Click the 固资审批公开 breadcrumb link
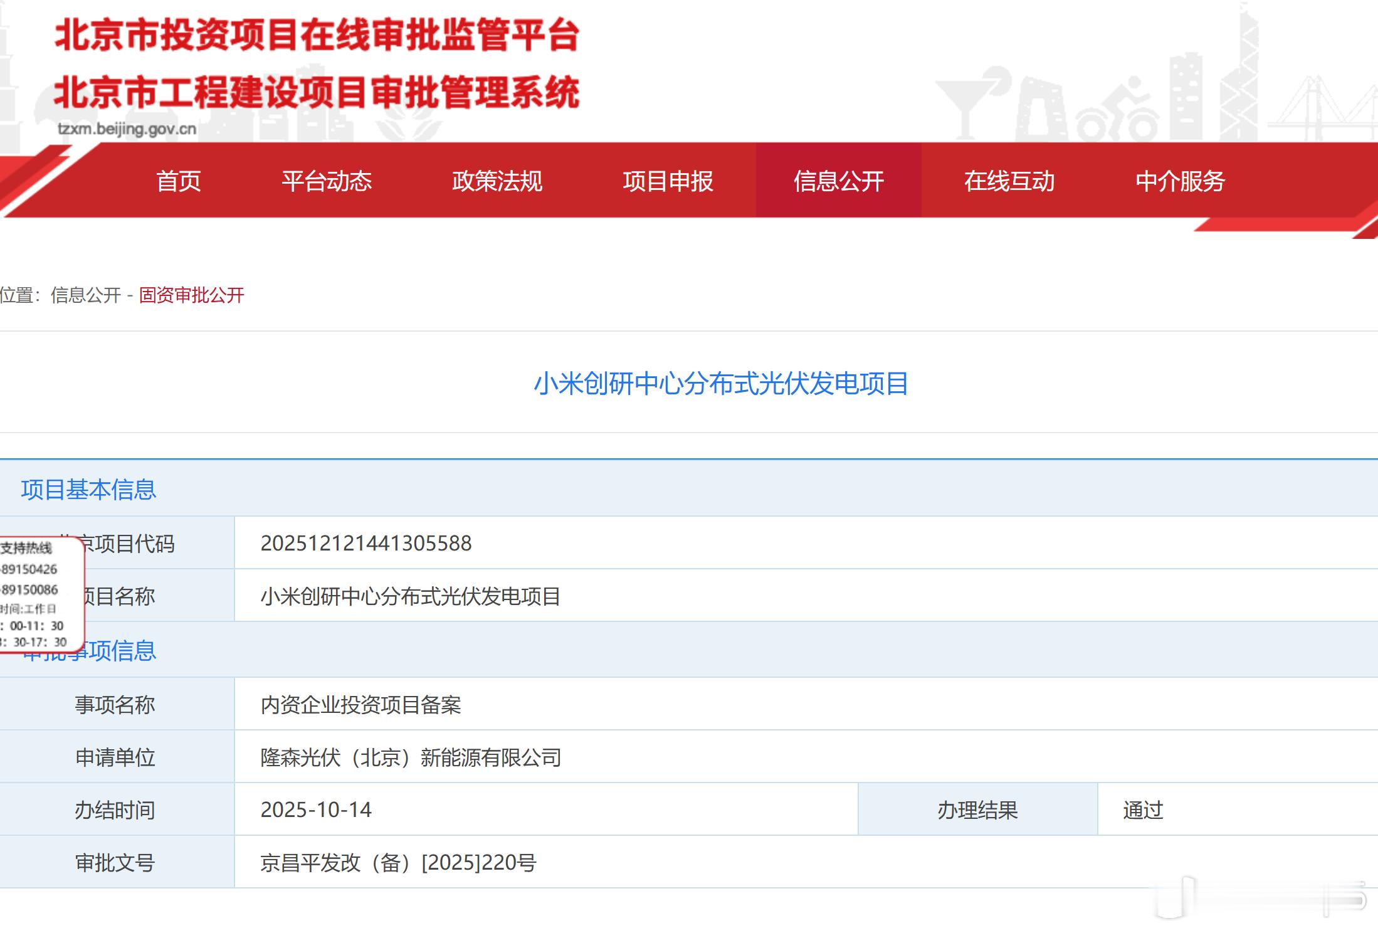1378x933 pixels. click(191, 295)
